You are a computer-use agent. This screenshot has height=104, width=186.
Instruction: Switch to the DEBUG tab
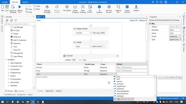coord(25,2)
